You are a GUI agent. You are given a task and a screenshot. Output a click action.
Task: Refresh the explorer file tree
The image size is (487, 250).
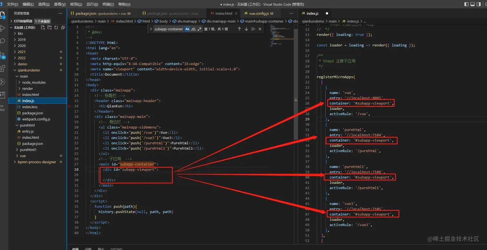coord(56,28)
